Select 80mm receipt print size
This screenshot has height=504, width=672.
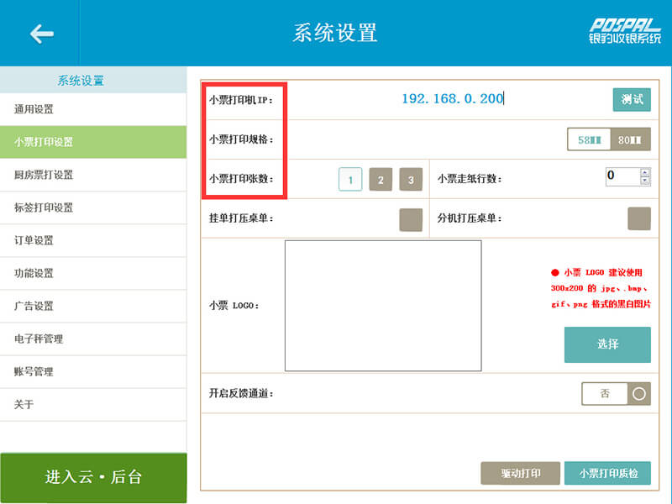630,139
